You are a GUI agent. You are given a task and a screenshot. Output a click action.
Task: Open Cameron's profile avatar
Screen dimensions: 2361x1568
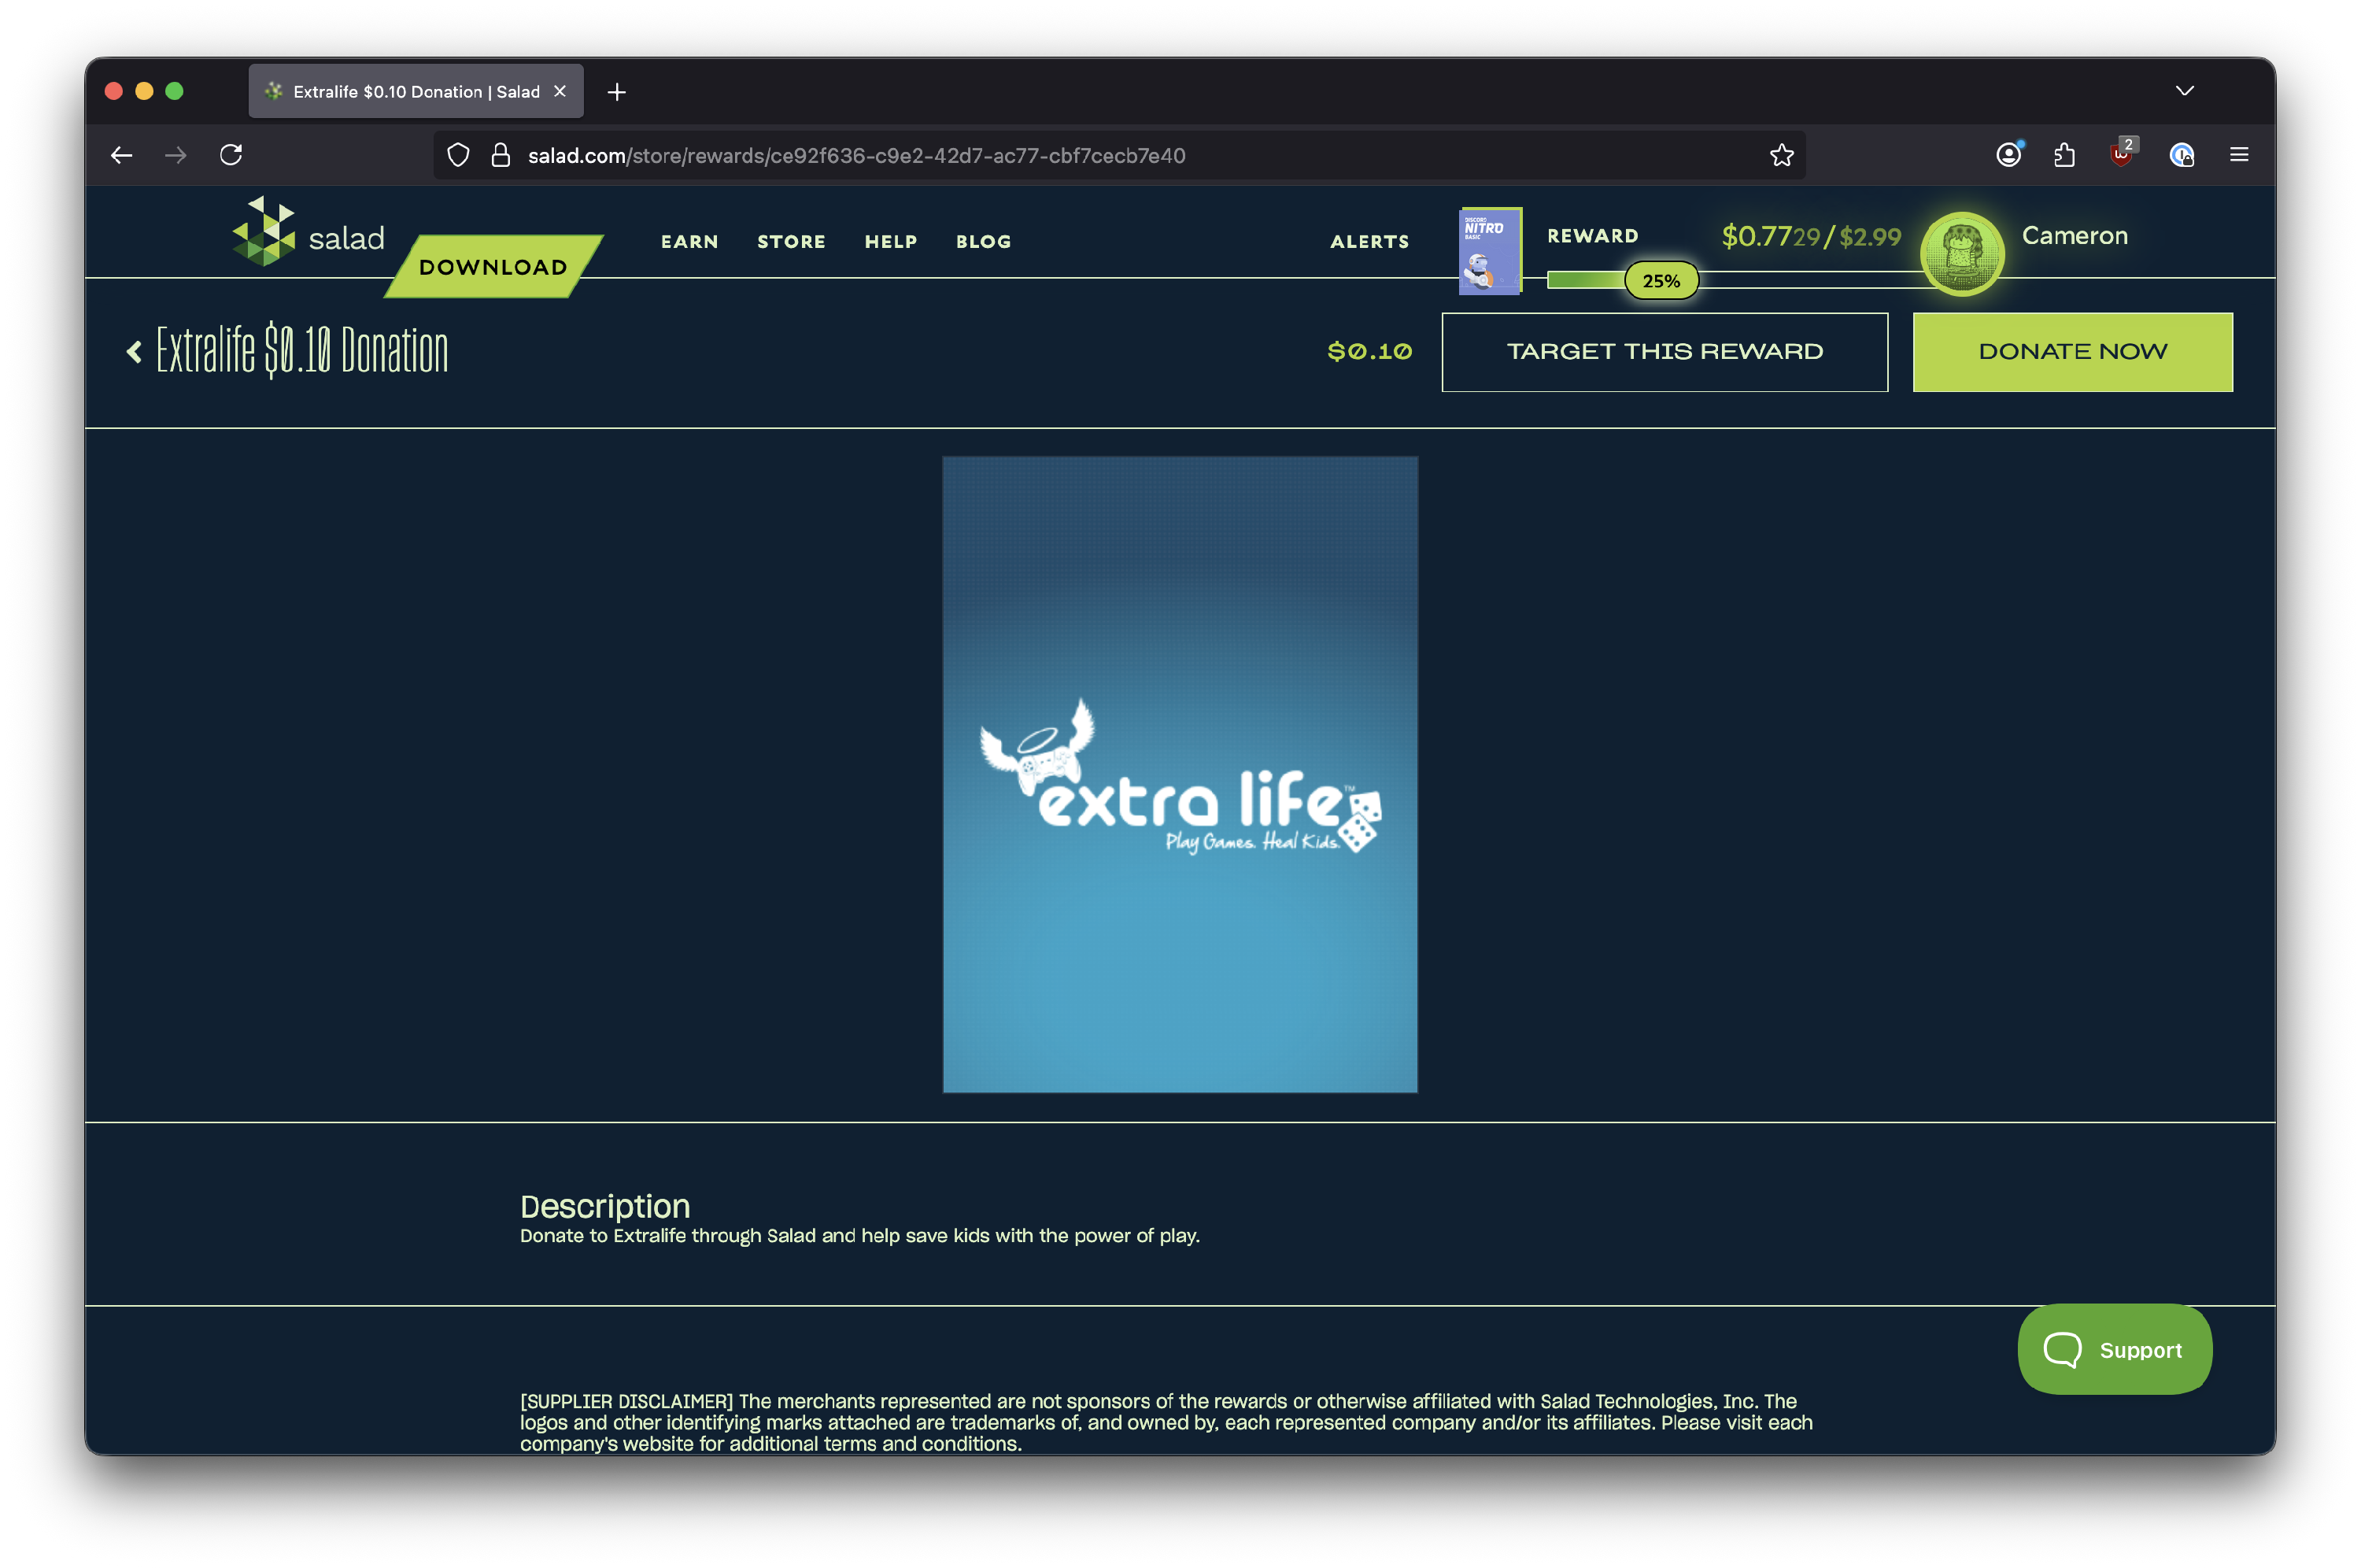click(1962, 253)
